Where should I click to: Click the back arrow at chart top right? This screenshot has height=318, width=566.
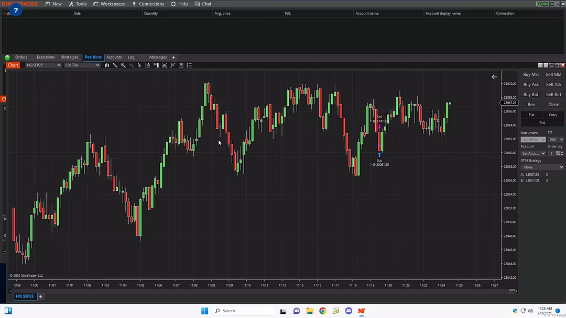coord(494,77)
